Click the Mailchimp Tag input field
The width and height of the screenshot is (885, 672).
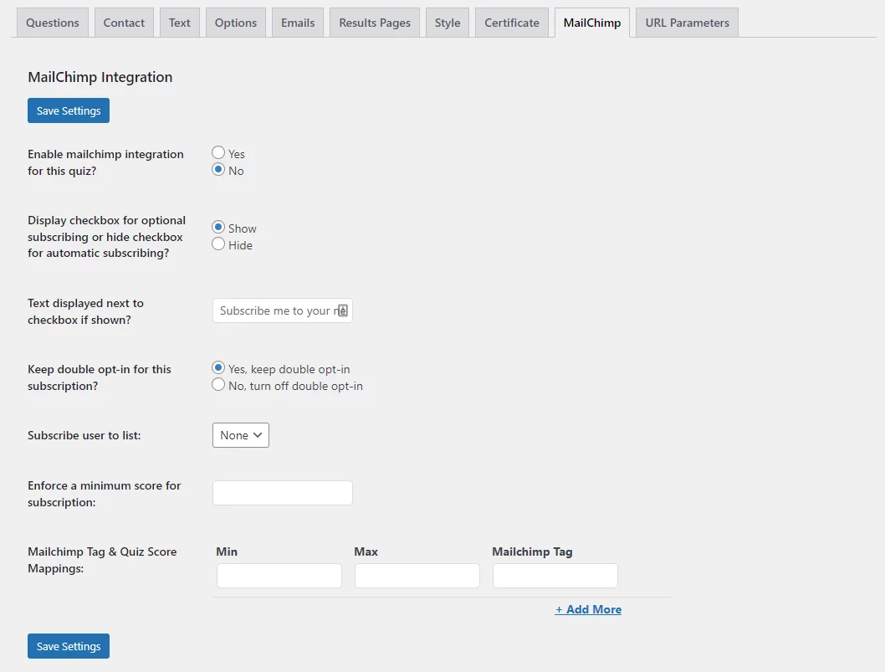555,576
